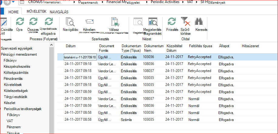Image resolution: width=278 pixels, height=134 pixels.
Task: Open the Navigálás magnifier icon
Action: click(x=70, y=22)
